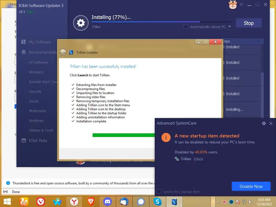The width and height of the screenshot is (276, 207).
Task: Click 'Installation complete' checklist line
Action: pyautogui.click(x=91, y=121)
